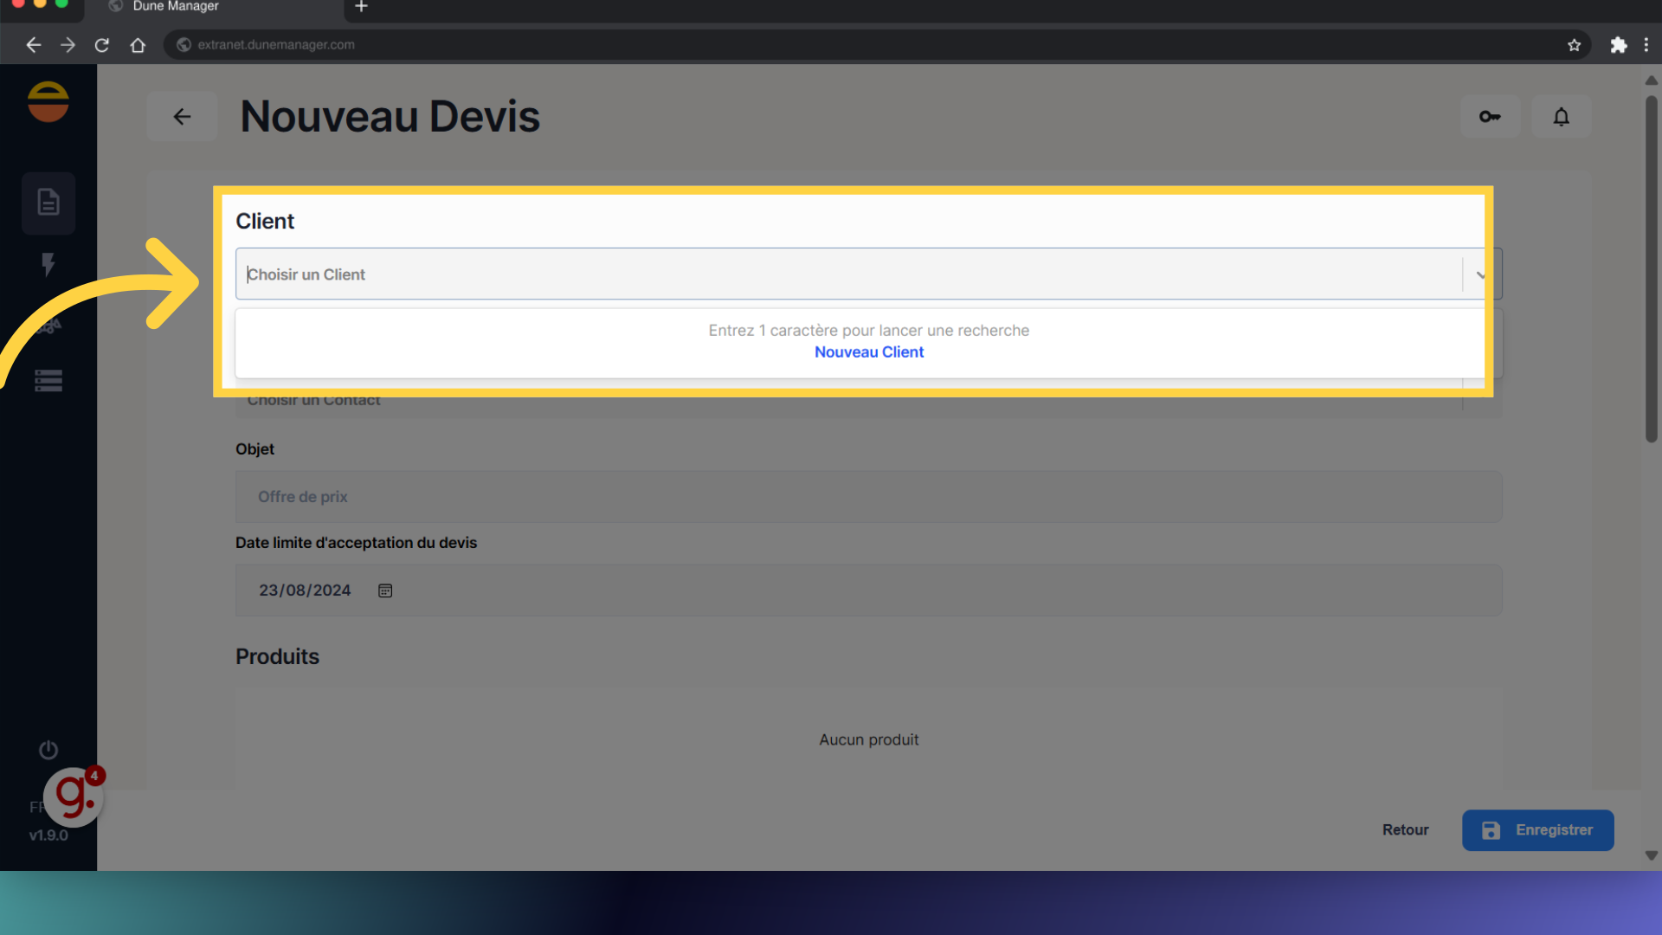
Task: Select the lightning bolt sidebar icon
Action: tap(48, 264)
